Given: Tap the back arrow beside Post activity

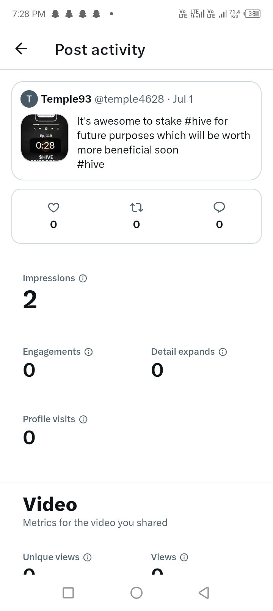Looking at the screenshot, I should tap(21, 49).
